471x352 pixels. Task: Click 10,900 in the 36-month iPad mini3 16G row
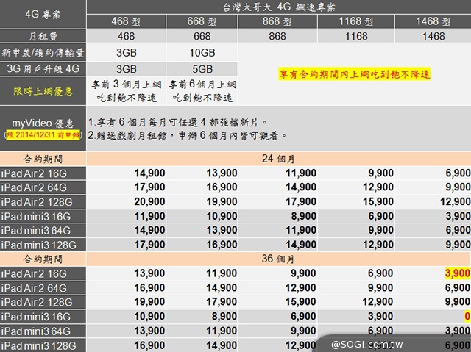pyautogui.click(x=149, y=316)
